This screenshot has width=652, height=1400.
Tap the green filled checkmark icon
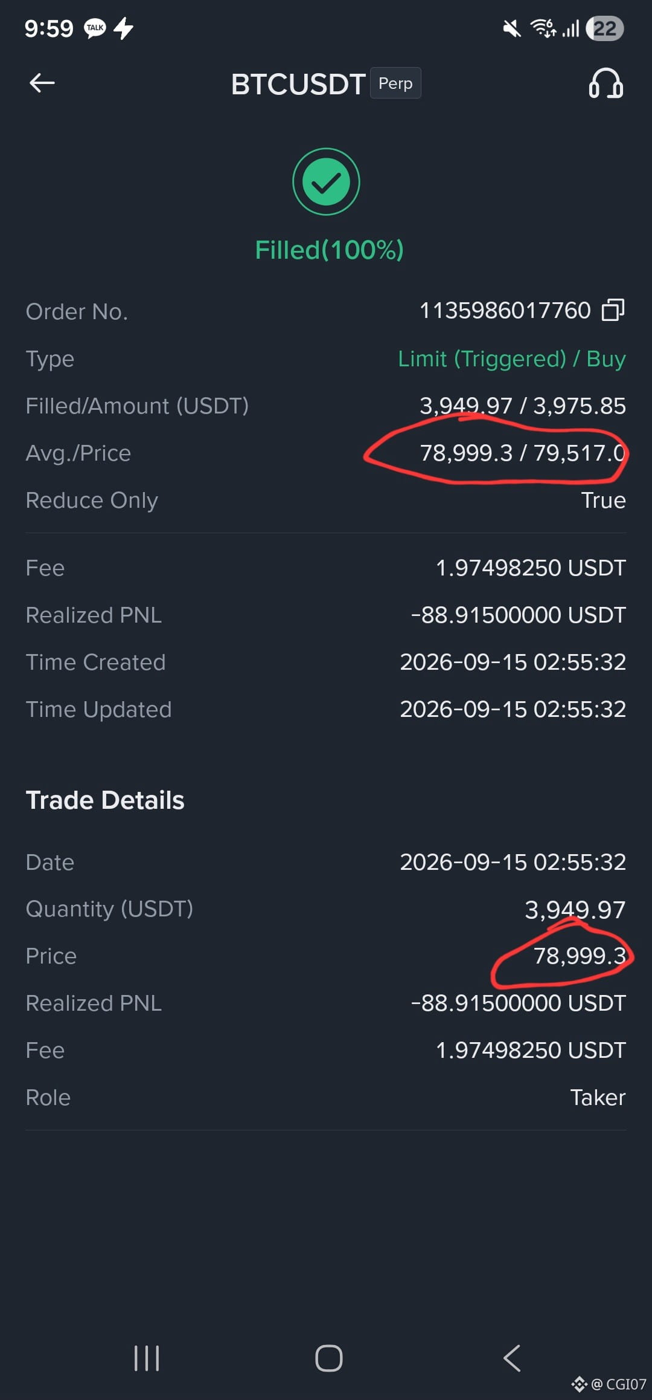coord(326,182)
